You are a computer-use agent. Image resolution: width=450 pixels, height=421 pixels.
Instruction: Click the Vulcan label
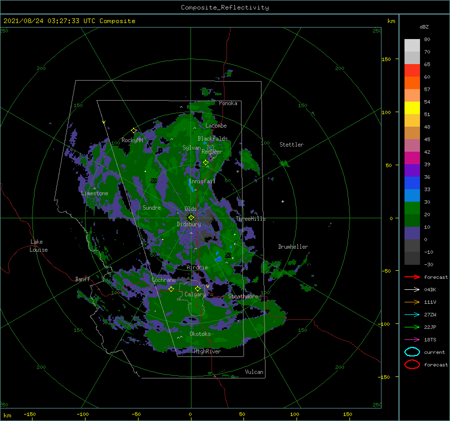click(254, 372)
